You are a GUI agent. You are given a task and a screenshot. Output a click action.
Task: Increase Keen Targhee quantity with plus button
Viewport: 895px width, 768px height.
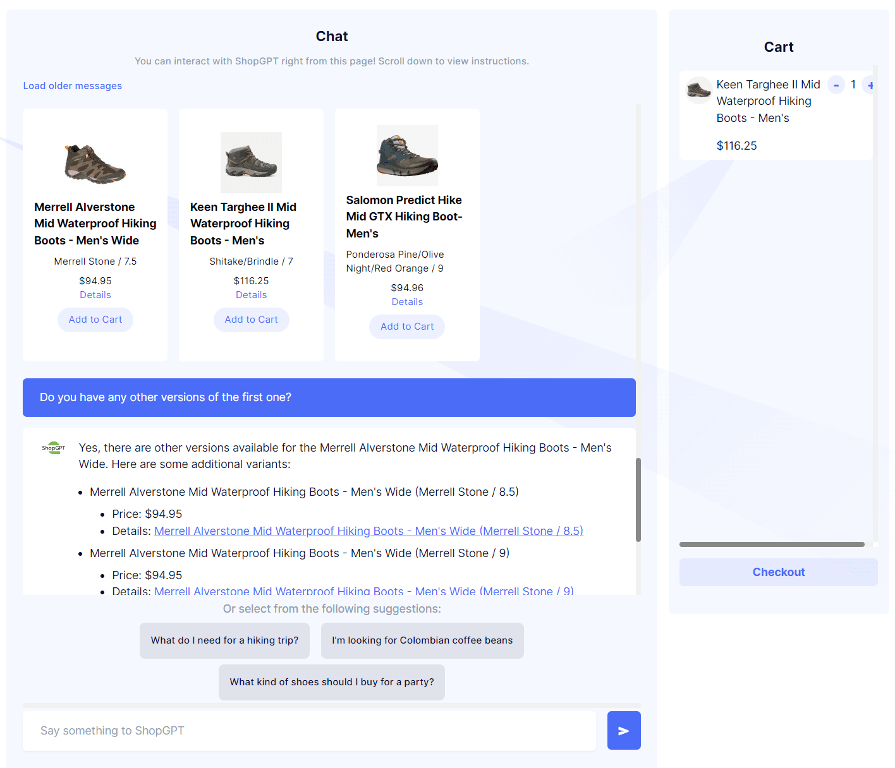(870, 85)
